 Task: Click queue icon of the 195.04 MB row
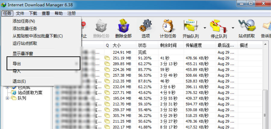tap(107, 98)
